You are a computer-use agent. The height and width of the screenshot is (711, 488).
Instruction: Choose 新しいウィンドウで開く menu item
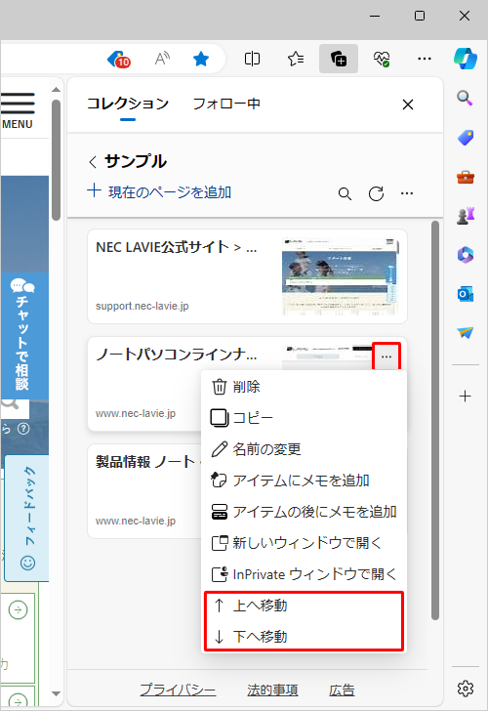point(304,543)
